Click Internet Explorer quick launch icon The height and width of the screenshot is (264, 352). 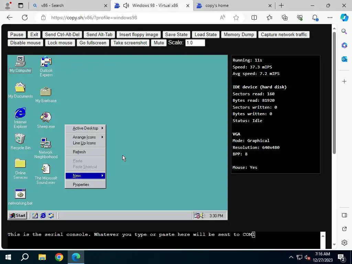pyautogui.click(x=43, y=216)
